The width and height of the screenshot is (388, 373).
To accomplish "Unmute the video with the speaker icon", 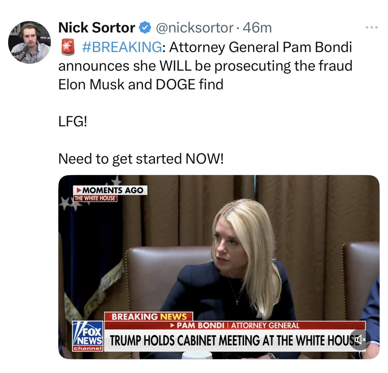I will (360, 340).
